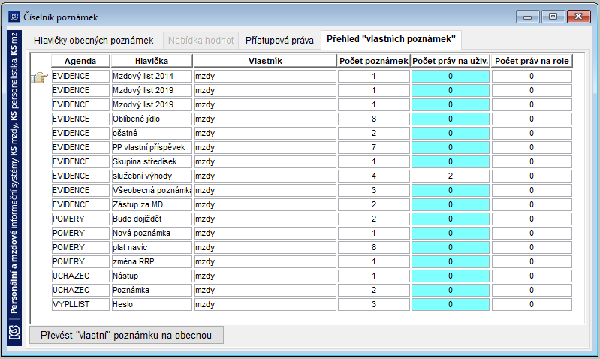Select the změna RRP cell
Viewport: 600px width, 359px height.
point(152,261)
